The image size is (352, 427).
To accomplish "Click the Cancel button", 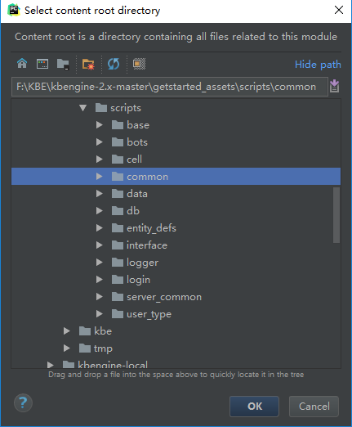I will [x=314, y=407].
